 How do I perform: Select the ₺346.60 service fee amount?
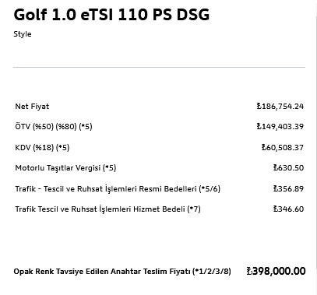288,209
